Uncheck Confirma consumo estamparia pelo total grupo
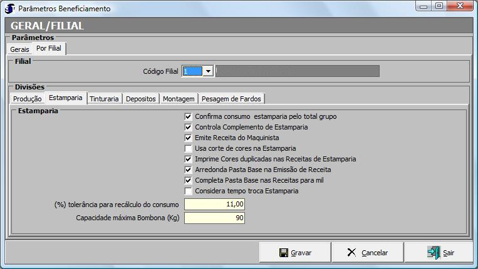 pos(189,116)
